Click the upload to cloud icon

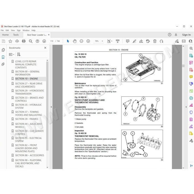pyautogui.click(x=17, y=41)
